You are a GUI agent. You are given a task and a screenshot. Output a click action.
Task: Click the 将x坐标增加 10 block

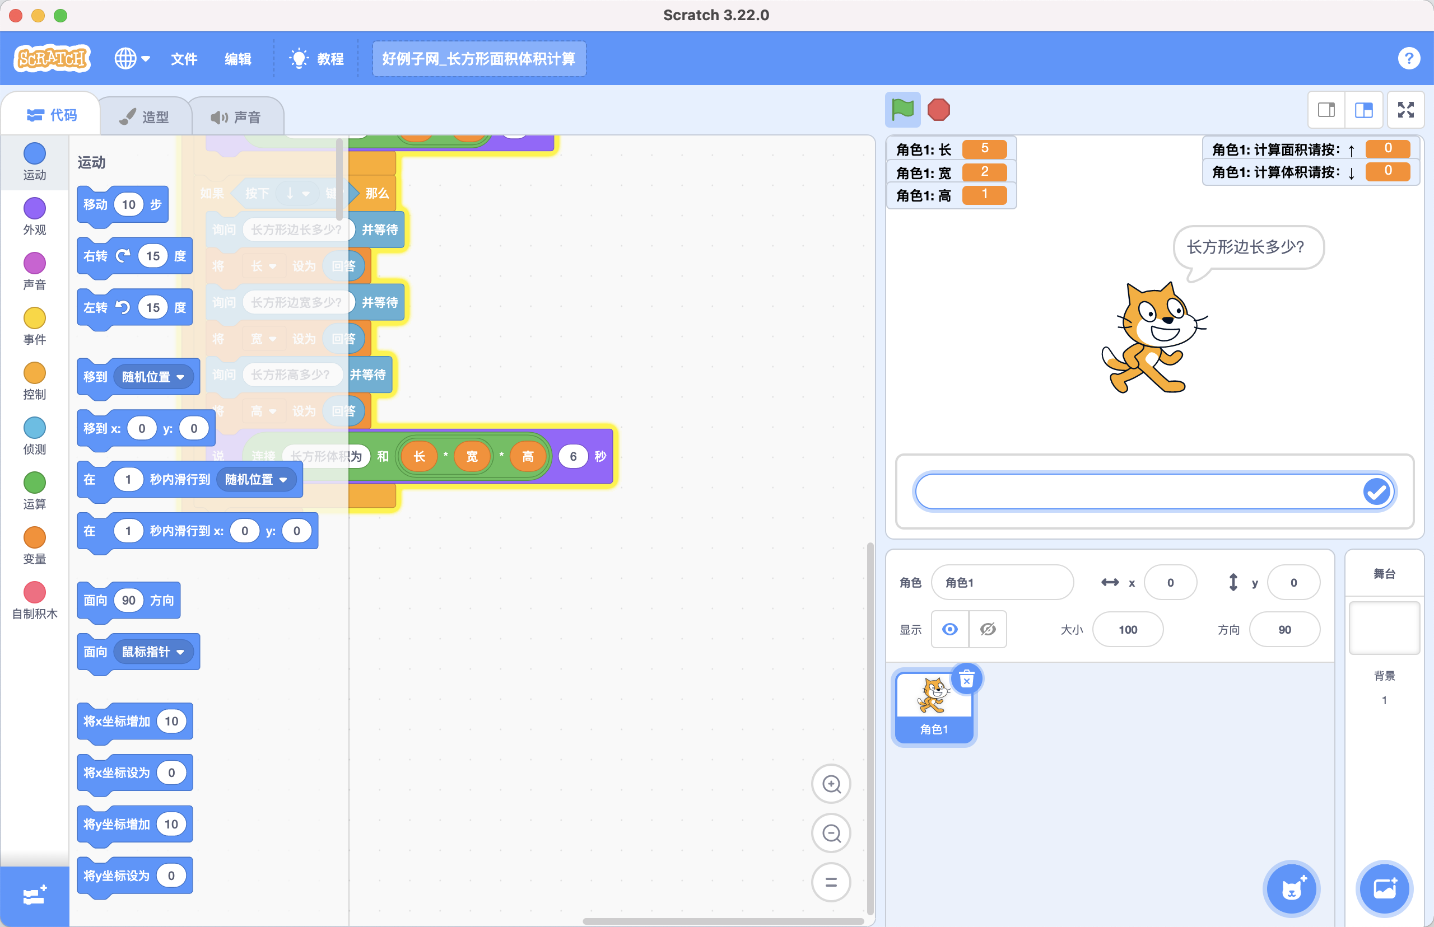point(135,723)
